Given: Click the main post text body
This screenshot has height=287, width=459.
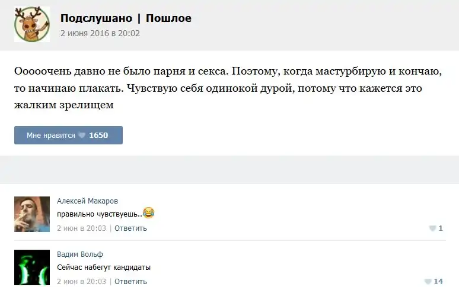Looking at the screenshot, I should tap(228, 88).
